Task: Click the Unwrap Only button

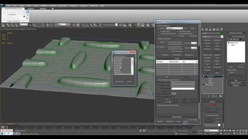Action: pyautogui.click(x=170, y=122)
